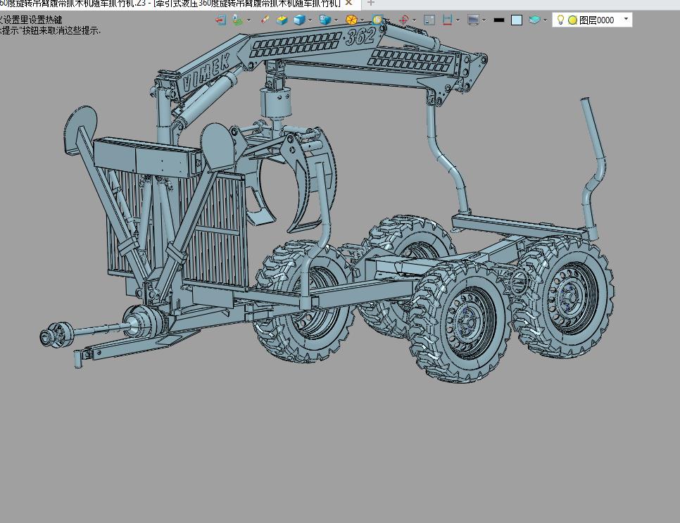Screen dimensions: 680x523
Task: Click the plus button to add a tab
Action: pos(371,3)
